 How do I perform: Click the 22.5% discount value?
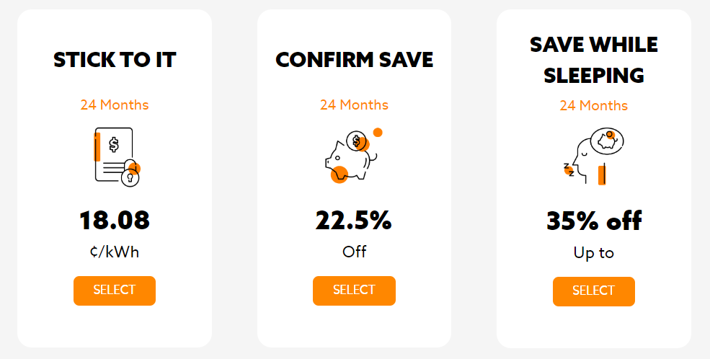(x=354, y=221)
